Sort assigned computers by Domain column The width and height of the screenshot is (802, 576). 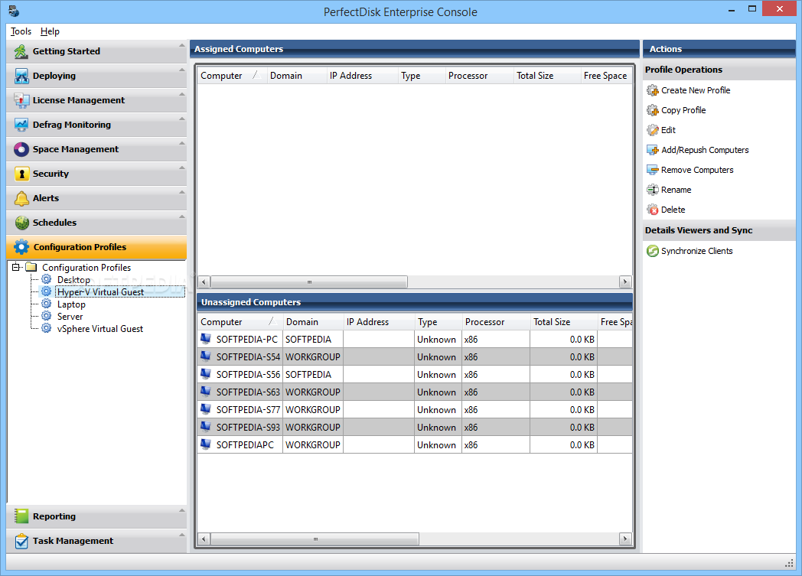click(x=297, y=76)
